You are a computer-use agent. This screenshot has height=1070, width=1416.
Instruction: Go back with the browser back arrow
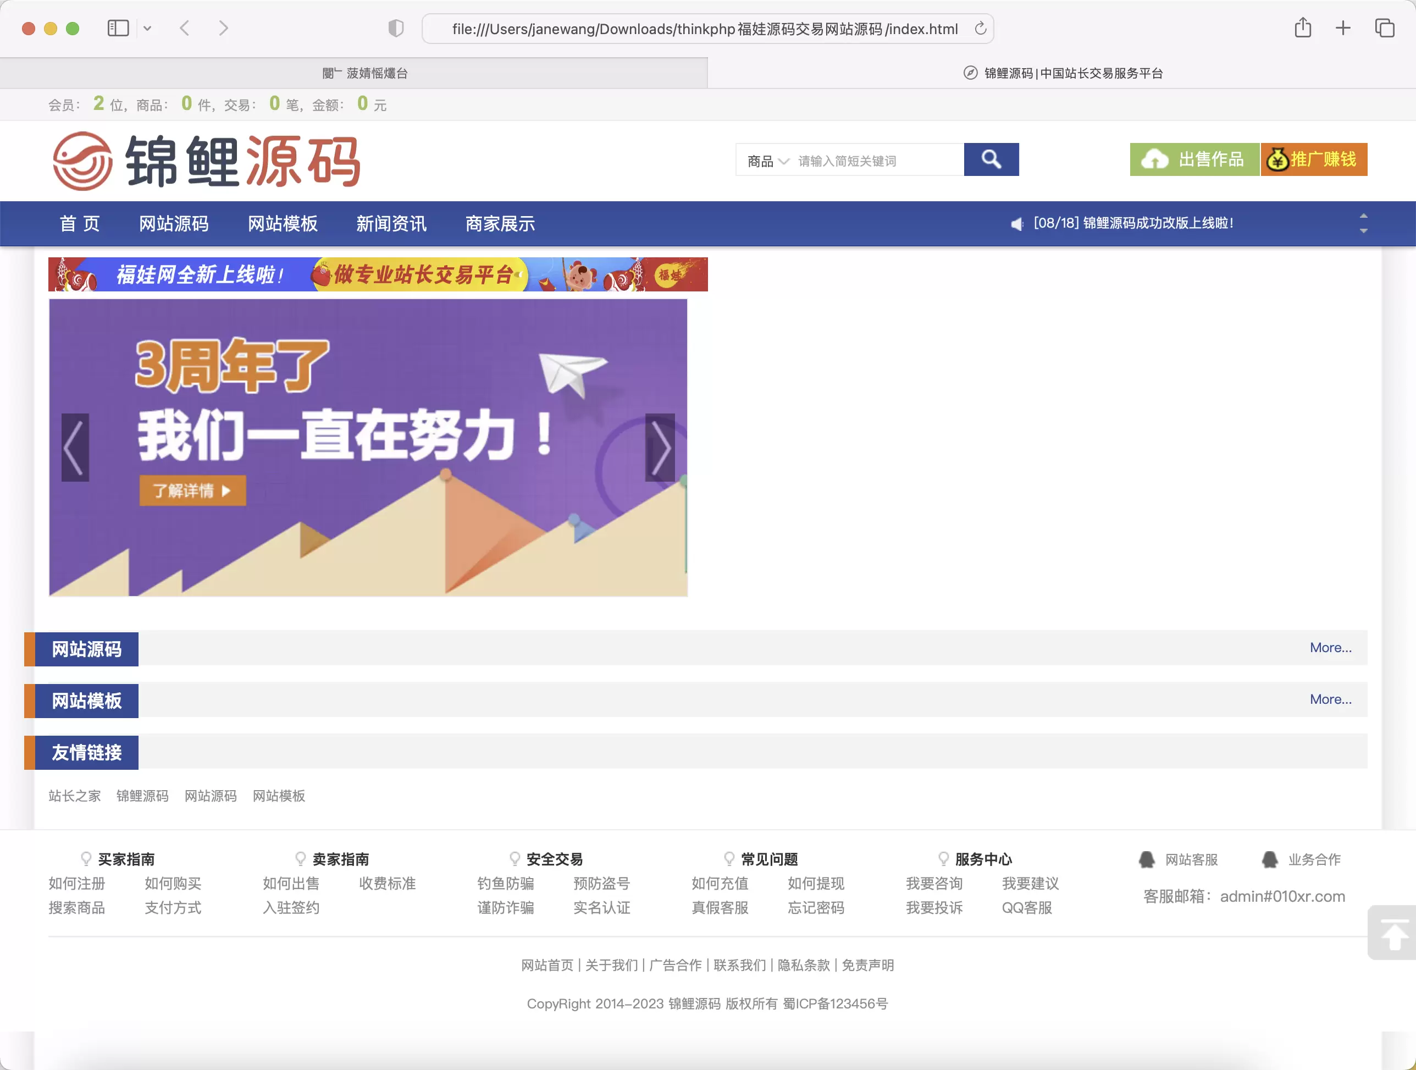[184, 28]
